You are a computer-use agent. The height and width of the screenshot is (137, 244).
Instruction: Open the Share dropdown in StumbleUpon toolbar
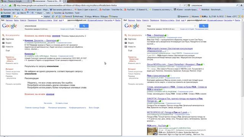(x=40, y=13)
